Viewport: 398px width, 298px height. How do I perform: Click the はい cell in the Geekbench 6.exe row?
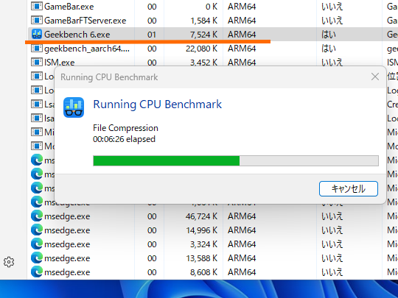click(329, 35)
